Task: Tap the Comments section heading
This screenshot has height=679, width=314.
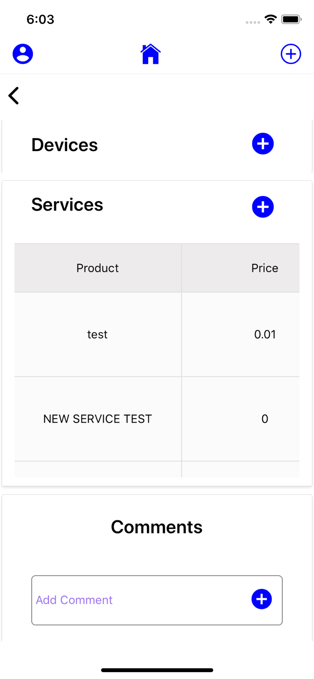Action: (x=157, y=527)
